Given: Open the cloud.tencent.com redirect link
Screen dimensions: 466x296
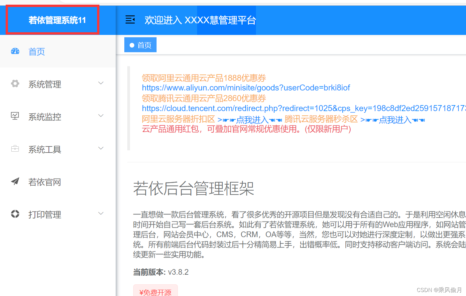Looking at the screenshot, I should pyautogui.click(x=304, y=108).
